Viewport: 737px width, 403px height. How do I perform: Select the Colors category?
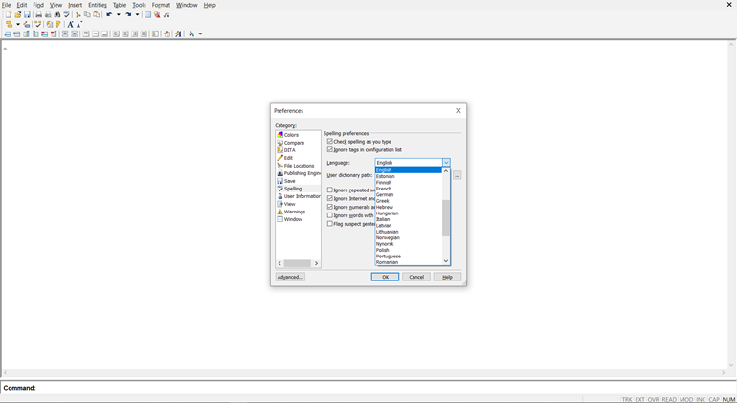click(291, 135)
